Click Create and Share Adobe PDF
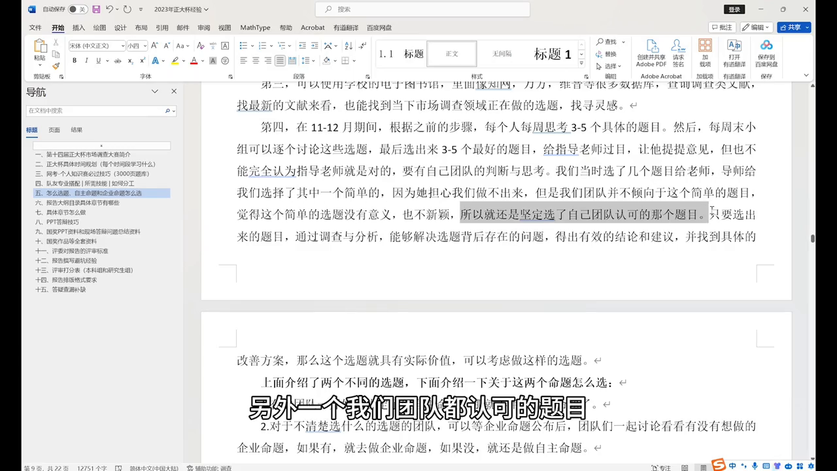This screenshot has height=471, width=837. [651, 53]
